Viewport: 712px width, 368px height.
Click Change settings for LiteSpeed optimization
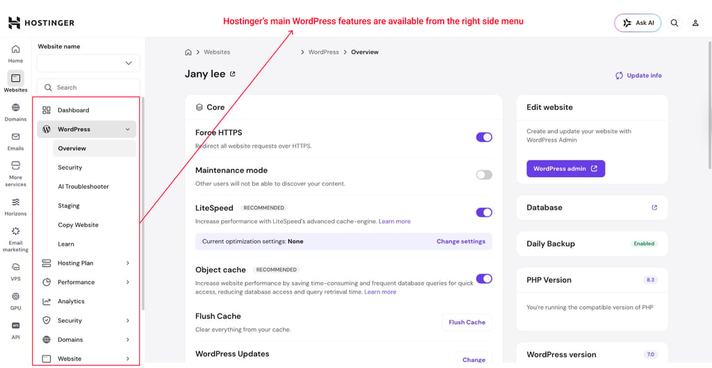coord(461,242)
